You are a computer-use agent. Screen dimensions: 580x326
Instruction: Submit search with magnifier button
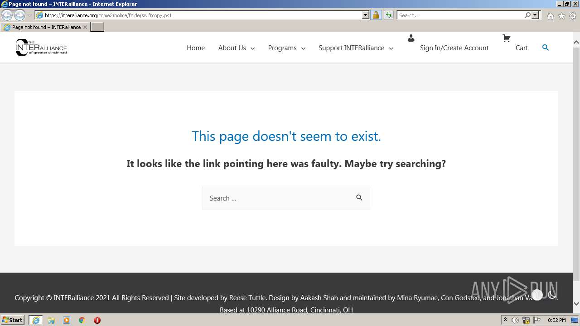[x=359, y=197]
